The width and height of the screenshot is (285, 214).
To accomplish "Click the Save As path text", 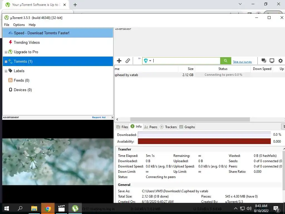I will [175, 191].
